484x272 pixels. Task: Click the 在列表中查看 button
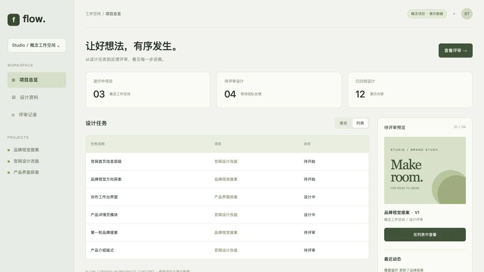click(x=425, y=235)
